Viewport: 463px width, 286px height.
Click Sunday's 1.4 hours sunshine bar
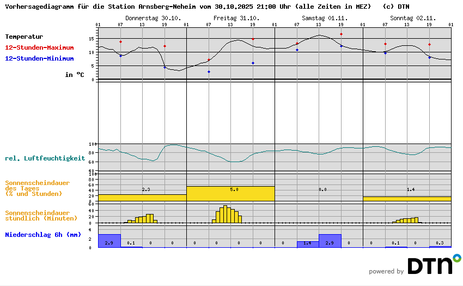coord(407,198)
